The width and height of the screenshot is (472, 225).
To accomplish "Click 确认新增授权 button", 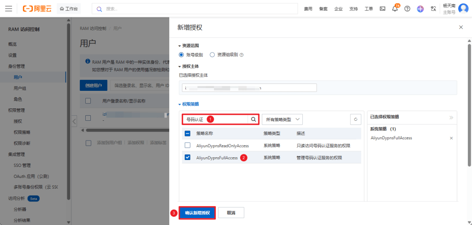I will tap(197, 213).
